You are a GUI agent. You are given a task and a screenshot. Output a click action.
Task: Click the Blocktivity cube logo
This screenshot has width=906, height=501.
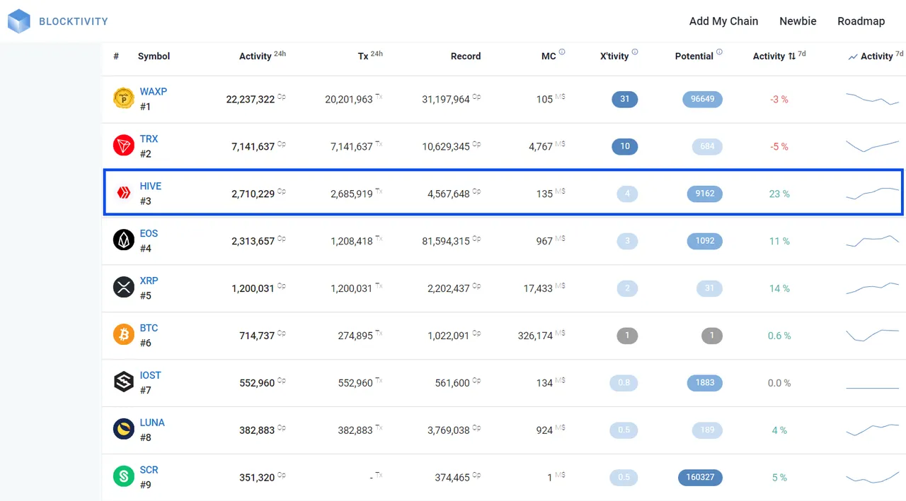point(19,21)
